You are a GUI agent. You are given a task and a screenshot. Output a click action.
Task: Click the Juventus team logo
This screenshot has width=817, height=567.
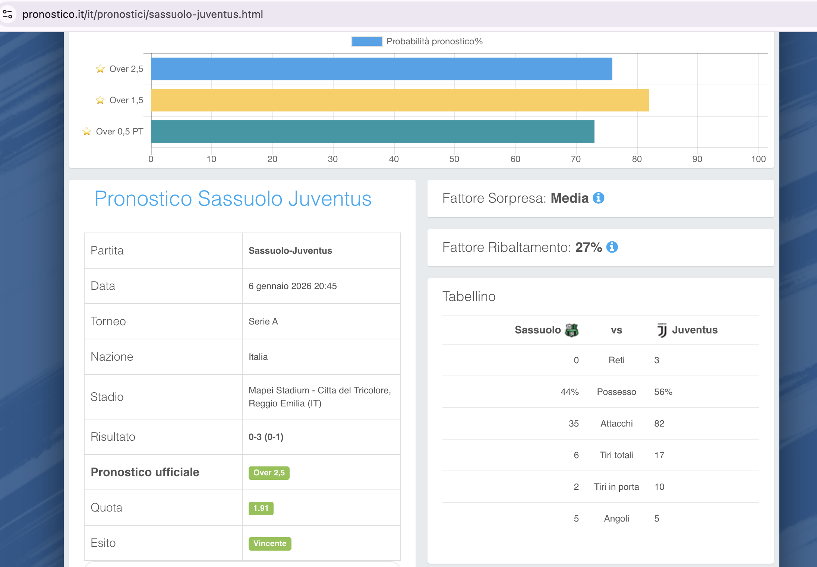[662, 330]
